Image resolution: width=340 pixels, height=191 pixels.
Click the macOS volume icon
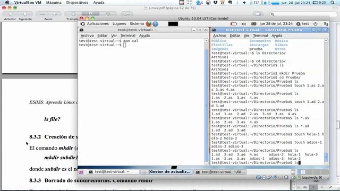tap(244, 3)
